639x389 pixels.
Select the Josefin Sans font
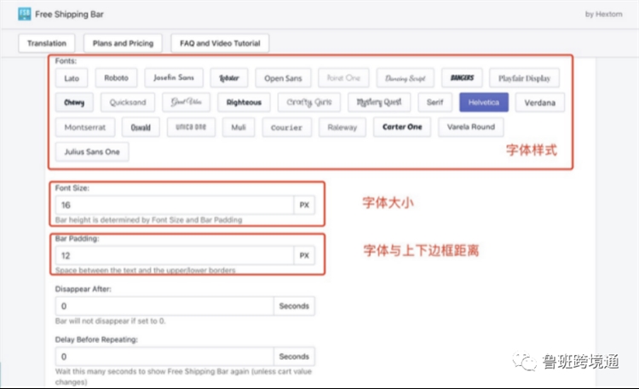tap(174, 77)
